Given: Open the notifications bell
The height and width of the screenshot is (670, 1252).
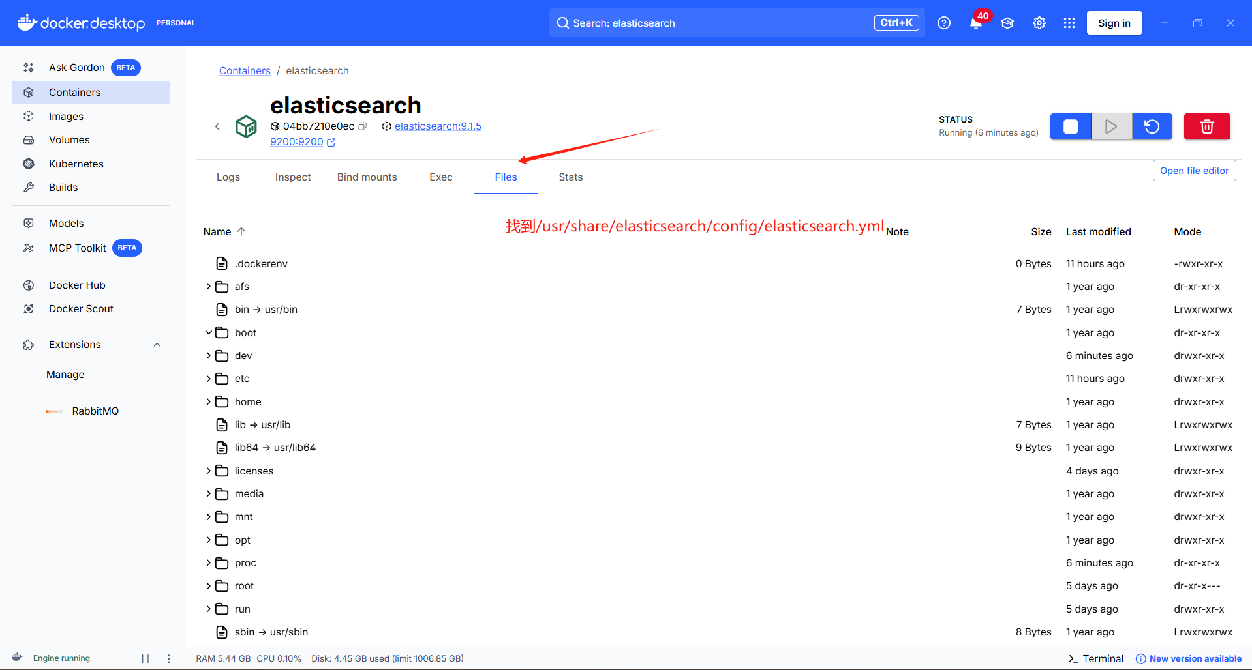Looking at the screenshot, I should point(975,23).
